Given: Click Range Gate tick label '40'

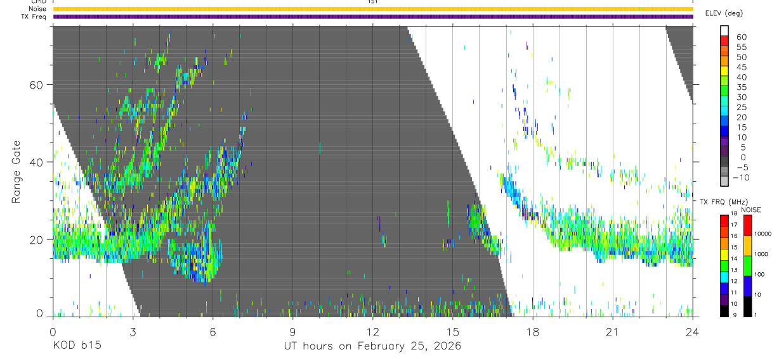Looking at the screenshot, I should click(37, 162).
